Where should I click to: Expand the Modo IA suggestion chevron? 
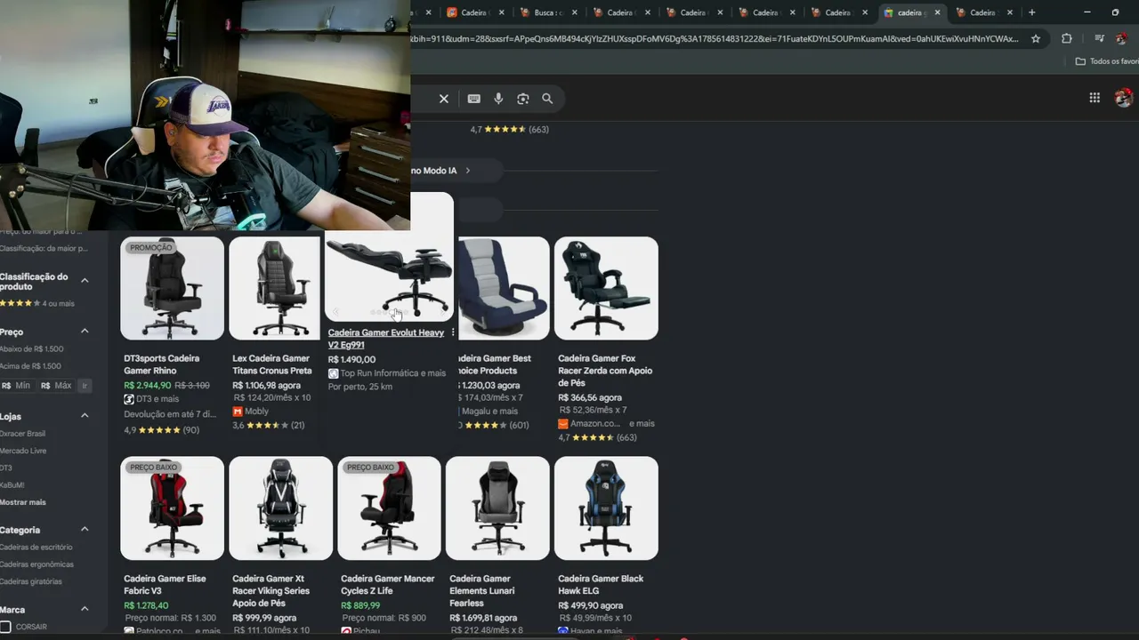pyautogui.click(x=468, y=171)
